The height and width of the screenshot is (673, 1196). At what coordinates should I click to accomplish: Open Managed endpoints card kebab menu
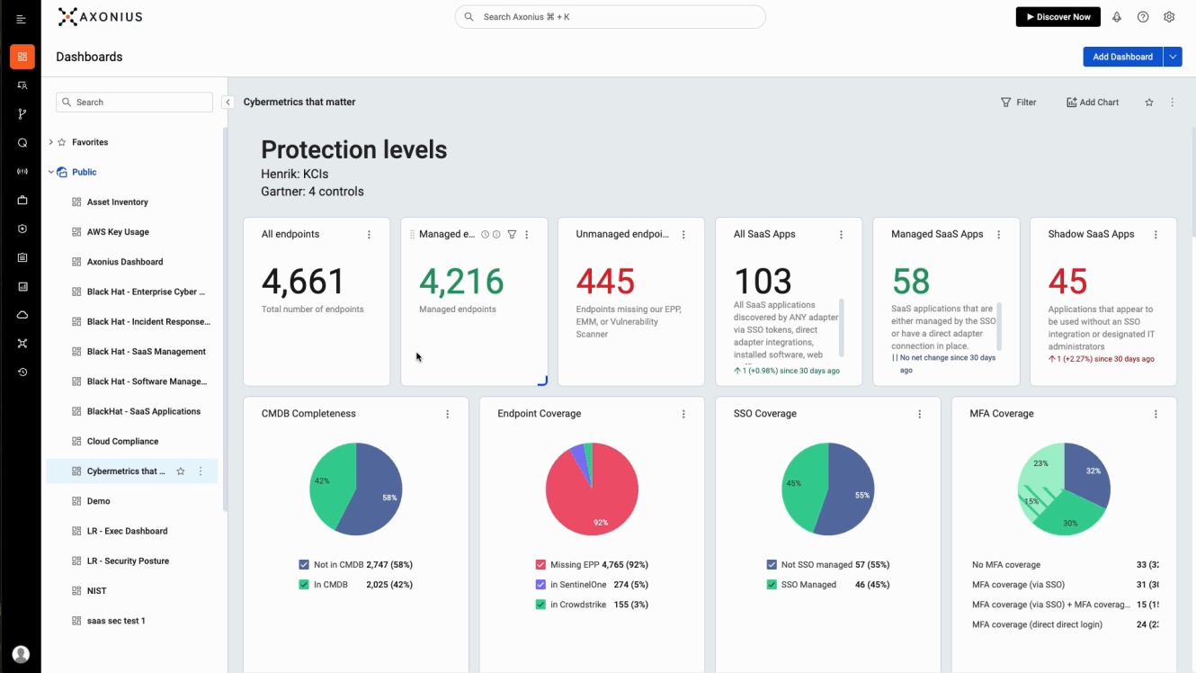coord(527,235)
